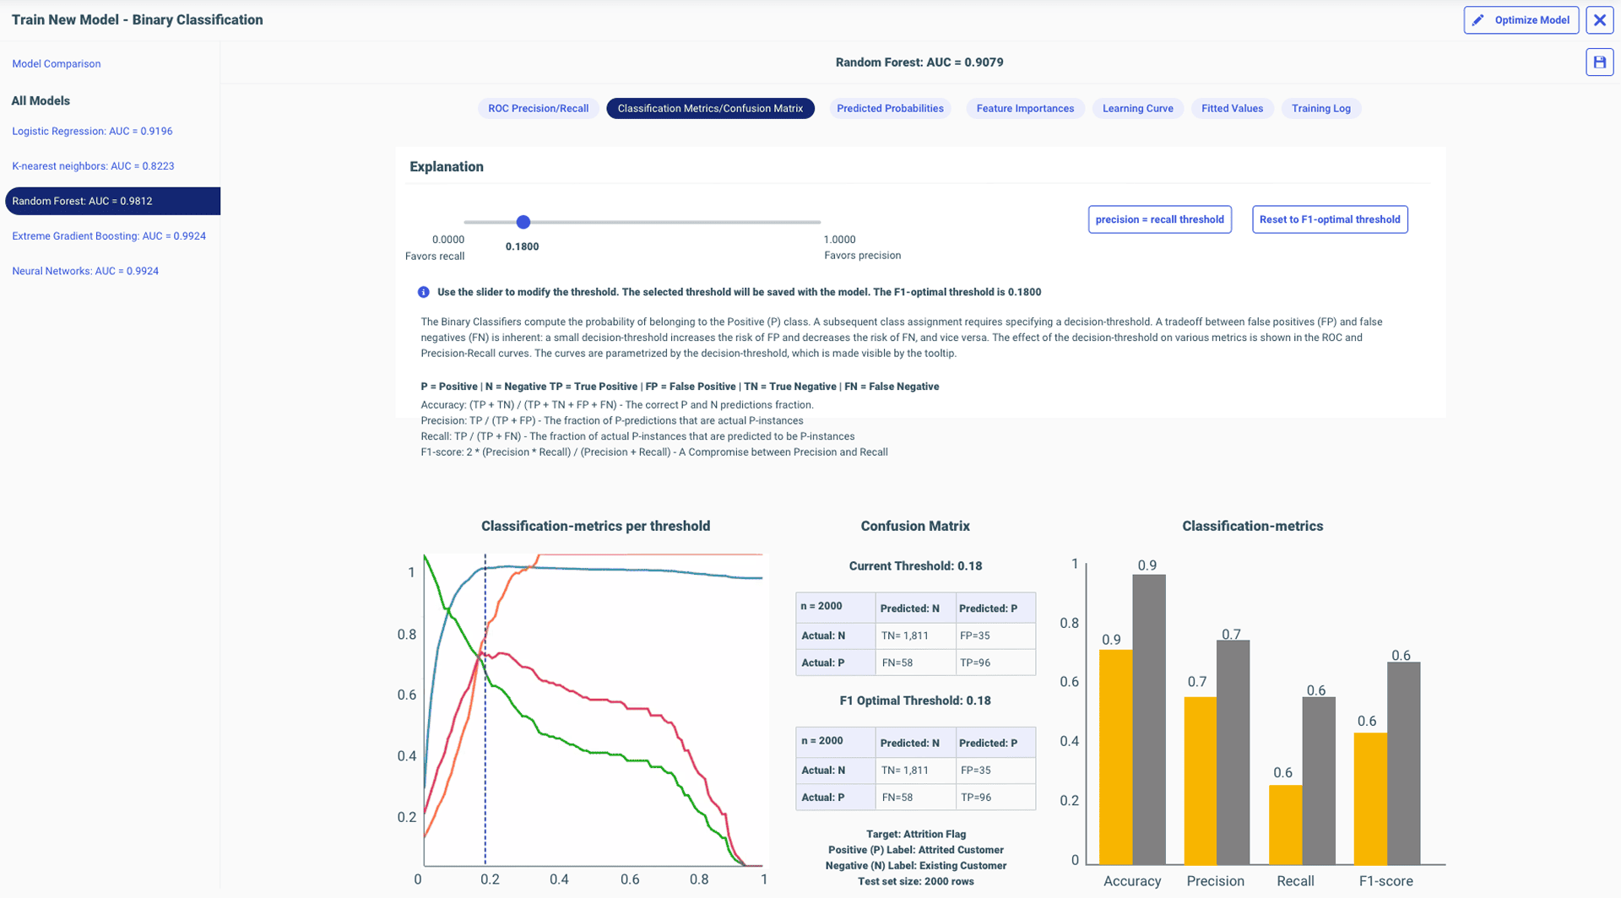Choose K-nearest neighbors model

93,166
